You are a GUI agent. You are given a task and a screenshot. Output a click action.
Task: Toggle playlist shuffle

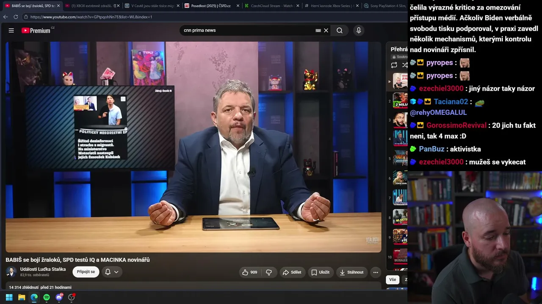click(405, 65)
